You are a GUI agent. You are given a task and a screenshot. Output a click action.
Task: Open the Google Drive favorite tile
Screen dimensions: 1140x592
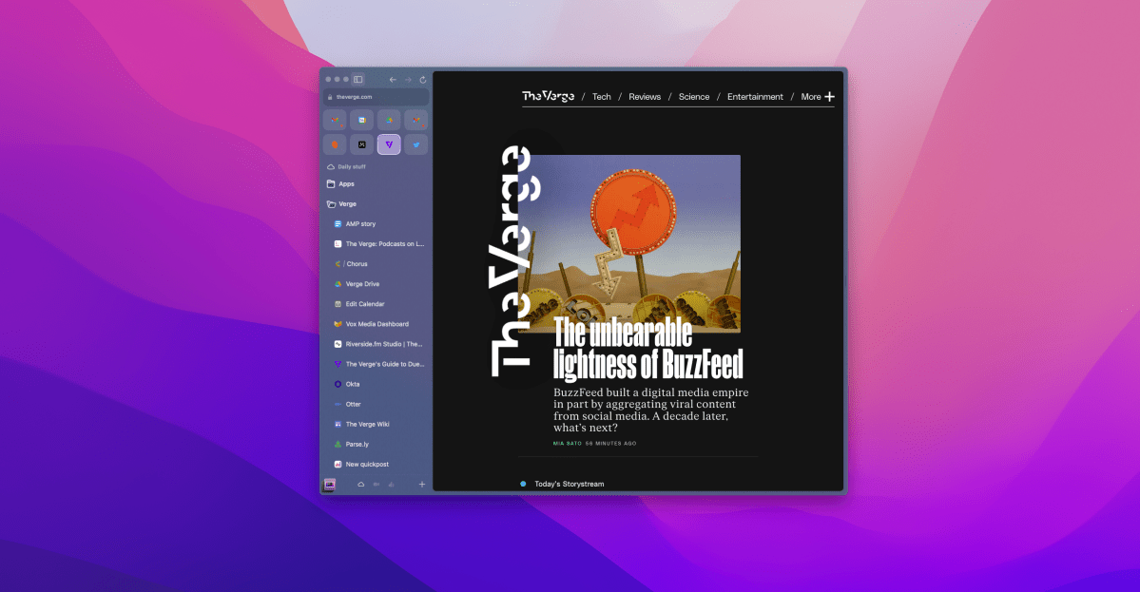pyautogui.click(x=389, y=120)
